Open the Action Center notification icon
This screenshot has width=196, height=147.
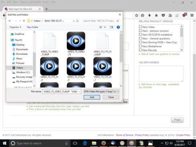point(190,143)
